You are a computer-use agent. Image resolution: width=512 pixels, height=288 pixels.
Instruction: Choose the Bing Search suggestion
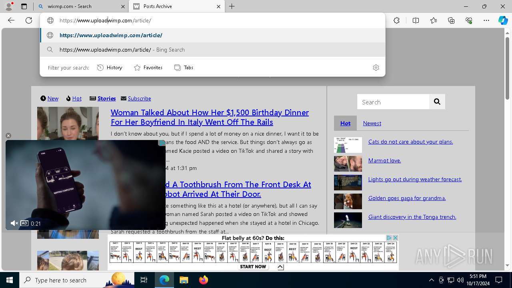pos(212,50)
